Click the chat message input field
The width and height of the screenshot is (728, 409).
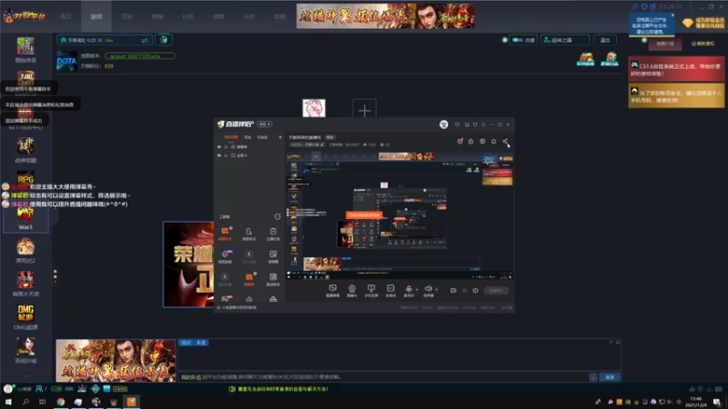(x=383, y=377)
